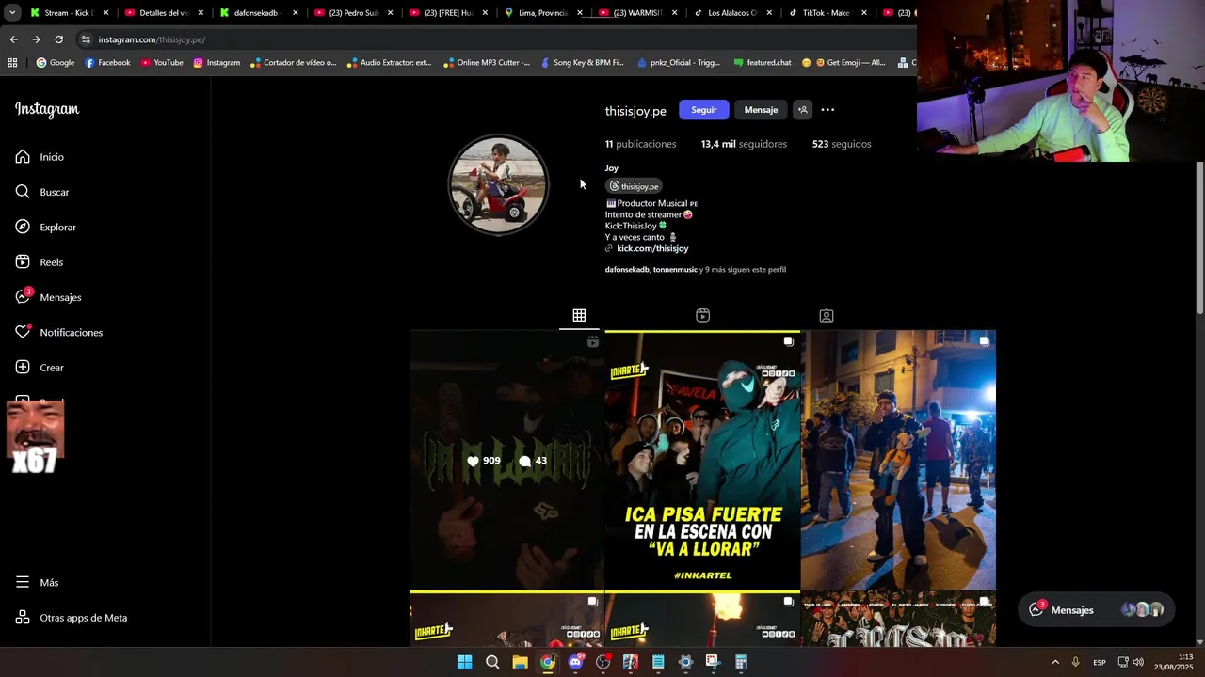This screenshot has width=1205, height=677.
Task: Open Otras apps de Meta
Action: [71, 618]
